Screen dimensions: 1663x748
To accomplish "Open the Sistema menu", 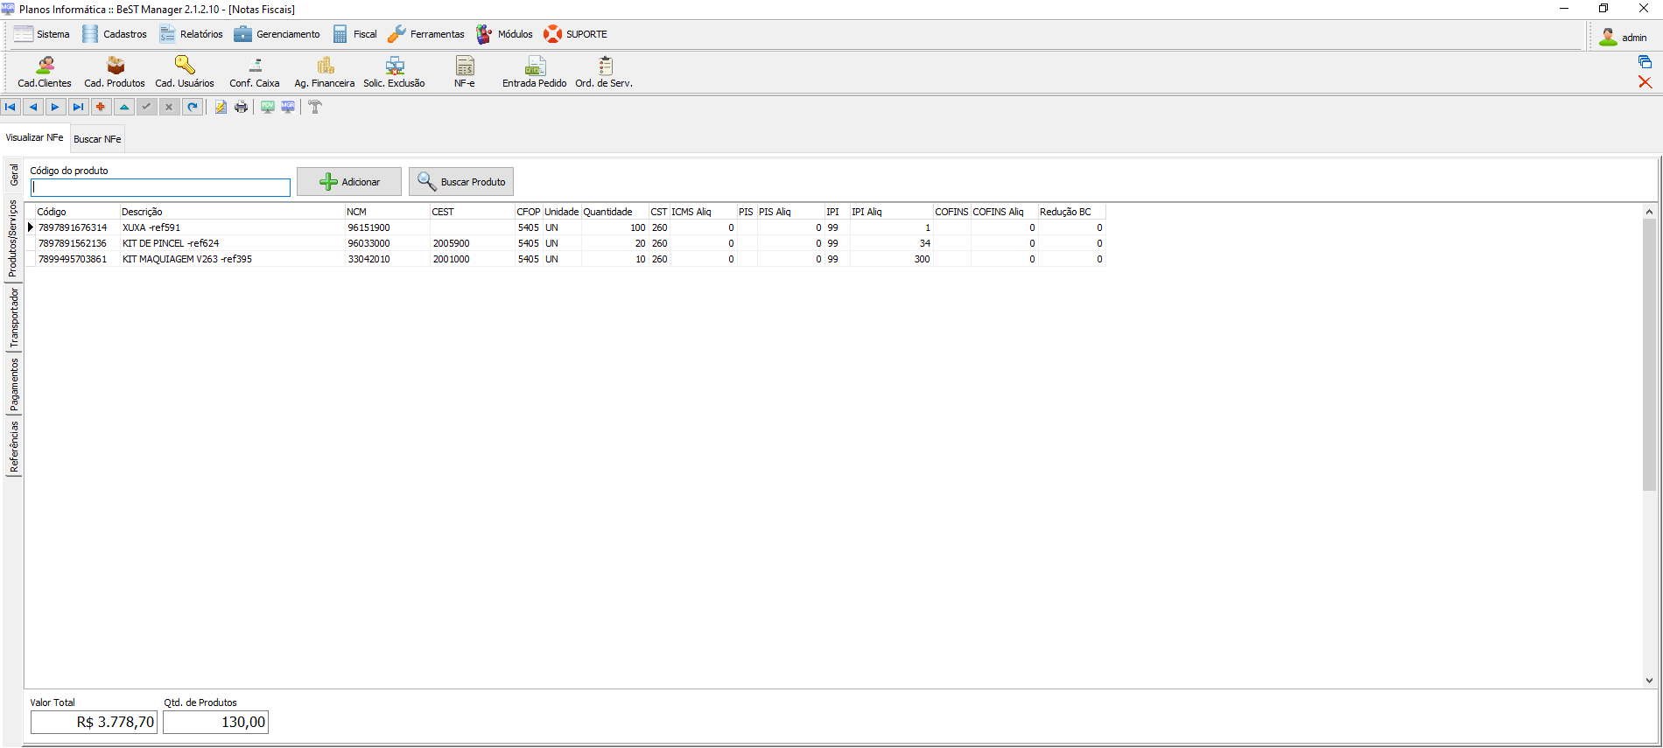I will (x=42, y=34).
